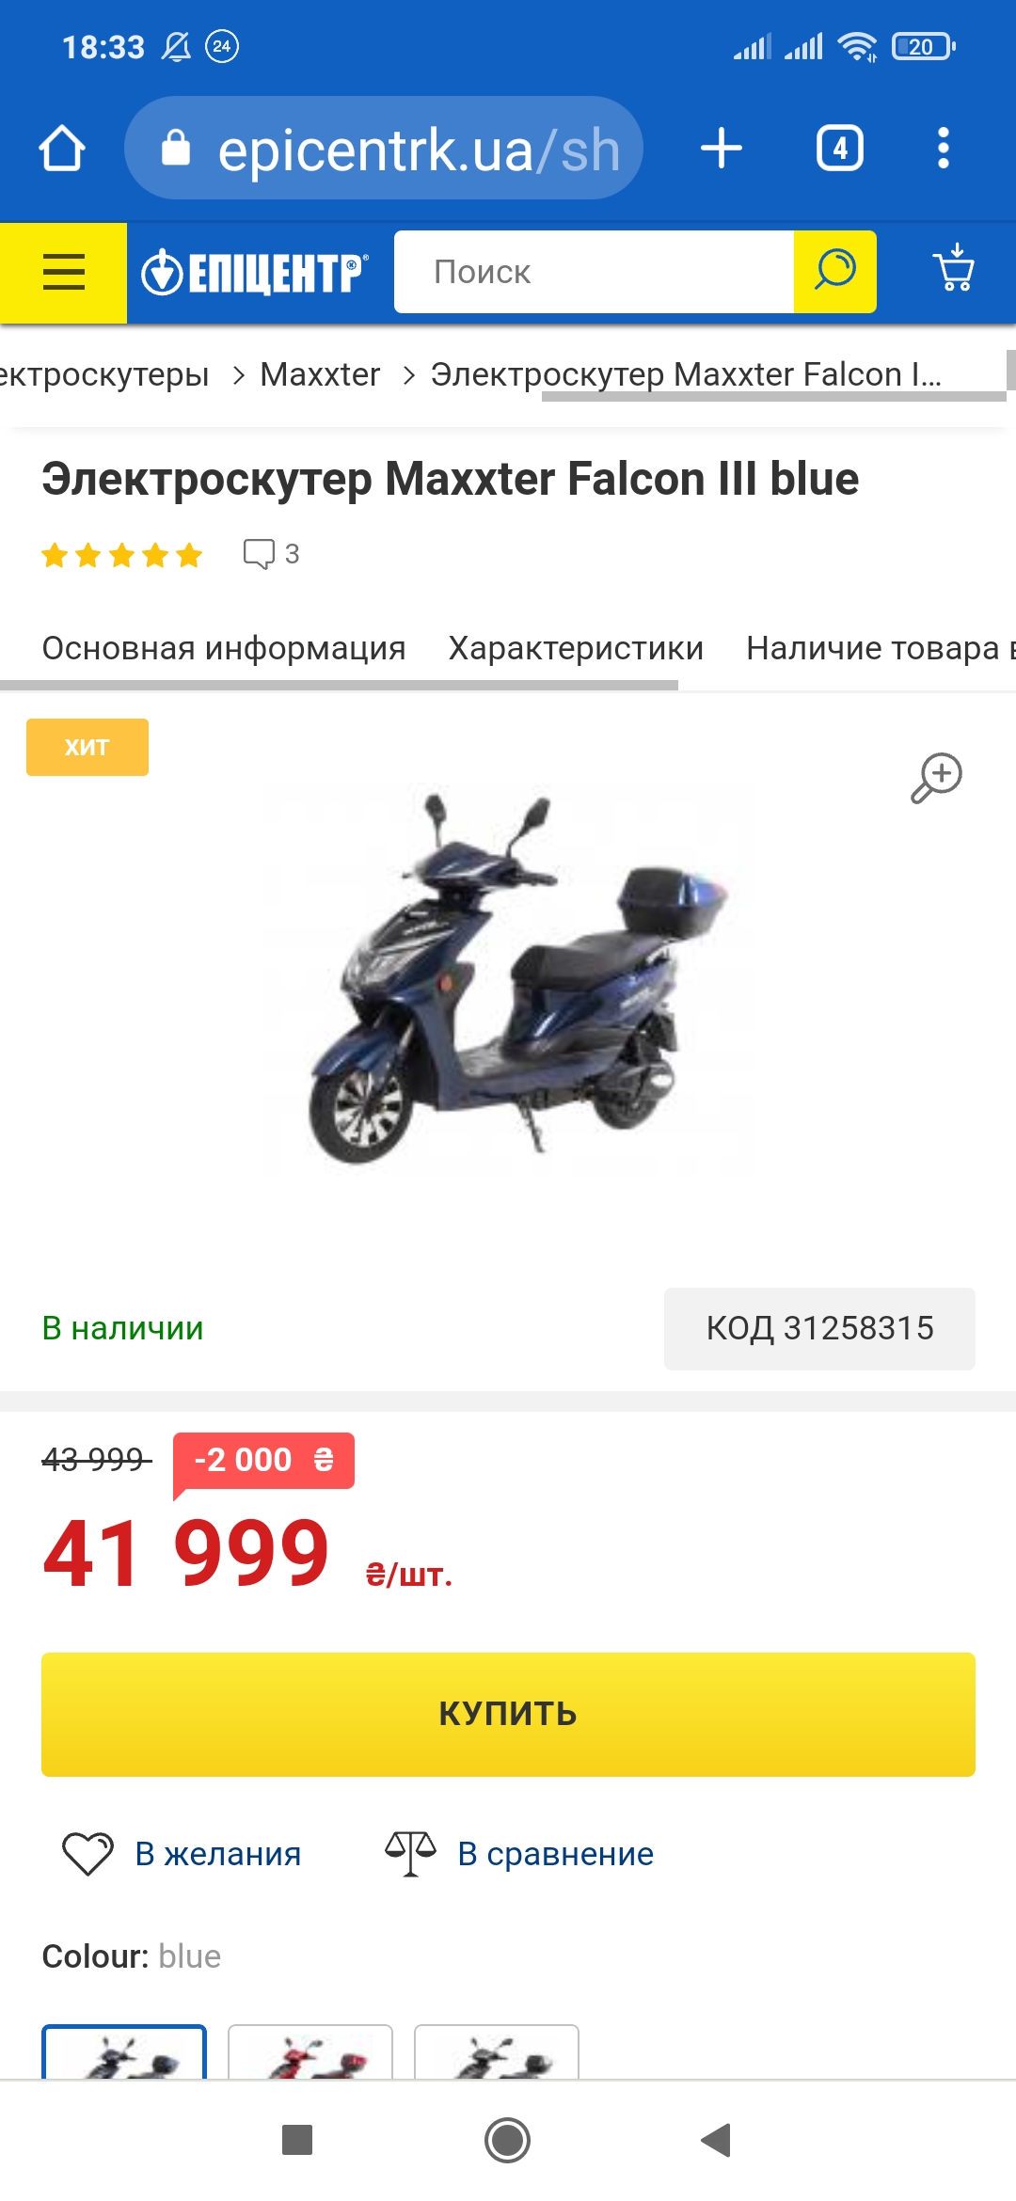Tap the Android back navigation button

(717, 2140)
